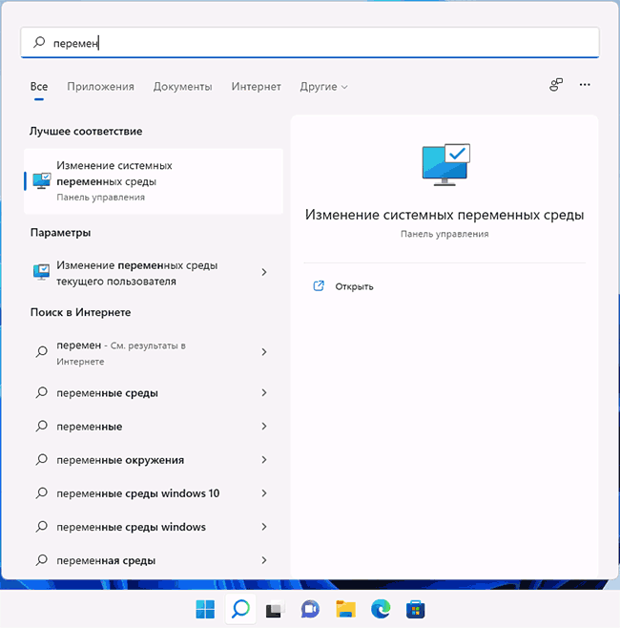Image resolution: width=620 pixels, height=628 pixels.
Task: Expand chevron next to переменные среды
Action: click(264, 393)
